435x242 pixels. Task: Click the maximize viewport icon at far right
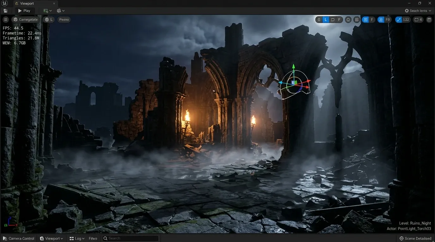coord(429,20)
